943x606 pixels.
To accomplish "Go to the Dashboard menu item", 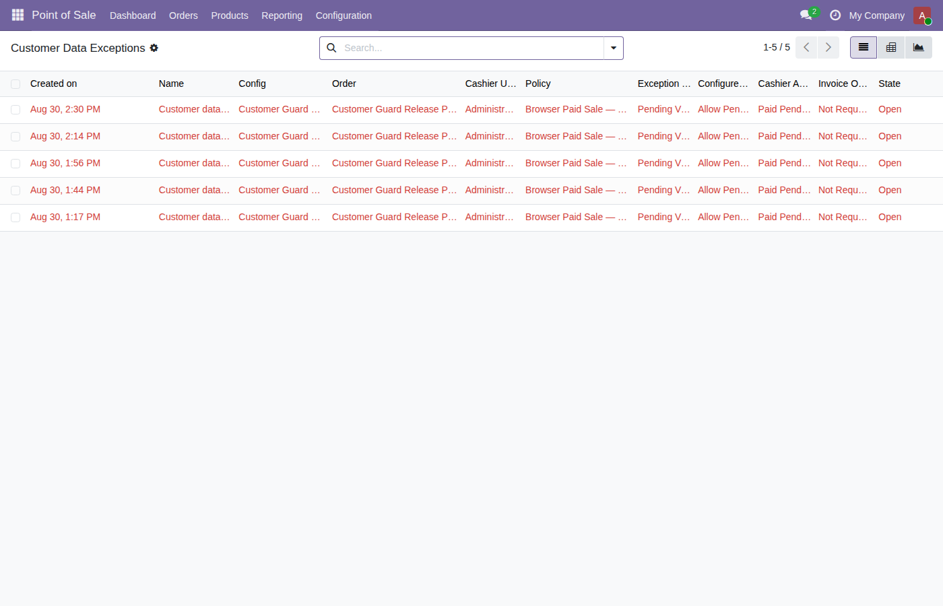I will [x=133, y=15].
